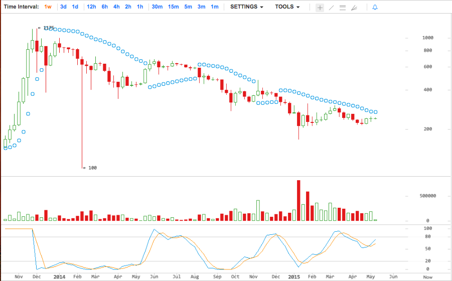The height and width of the screenshot is (281, 452).
Task: Click the 2014 label on time axis
Action: [x=59, y=276]
